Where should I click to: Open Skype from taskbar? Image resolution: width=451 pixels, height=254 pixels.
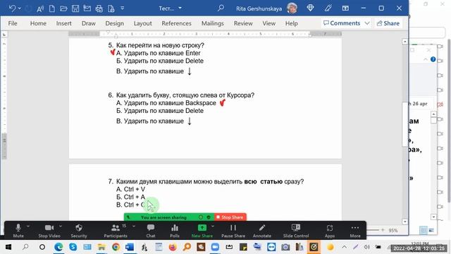click(73, 247)
